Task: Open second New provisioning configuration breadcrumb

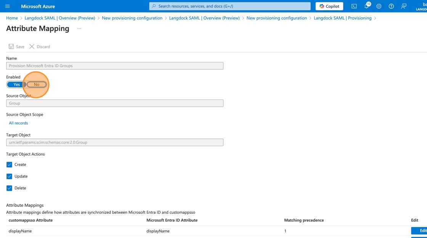Action: tap(277, 18)
